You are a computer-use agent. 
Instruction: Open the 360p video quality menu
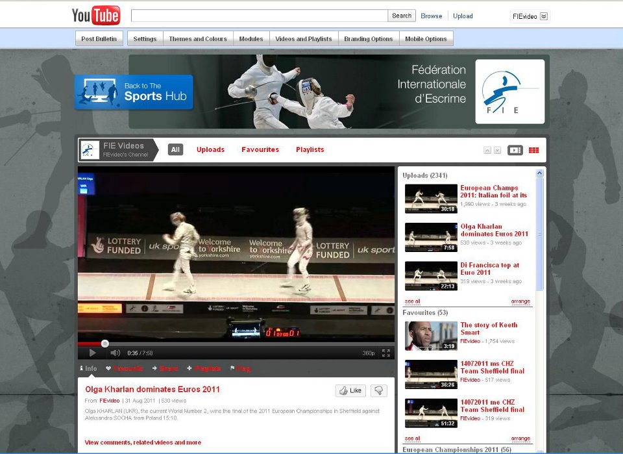click(368, 353)
